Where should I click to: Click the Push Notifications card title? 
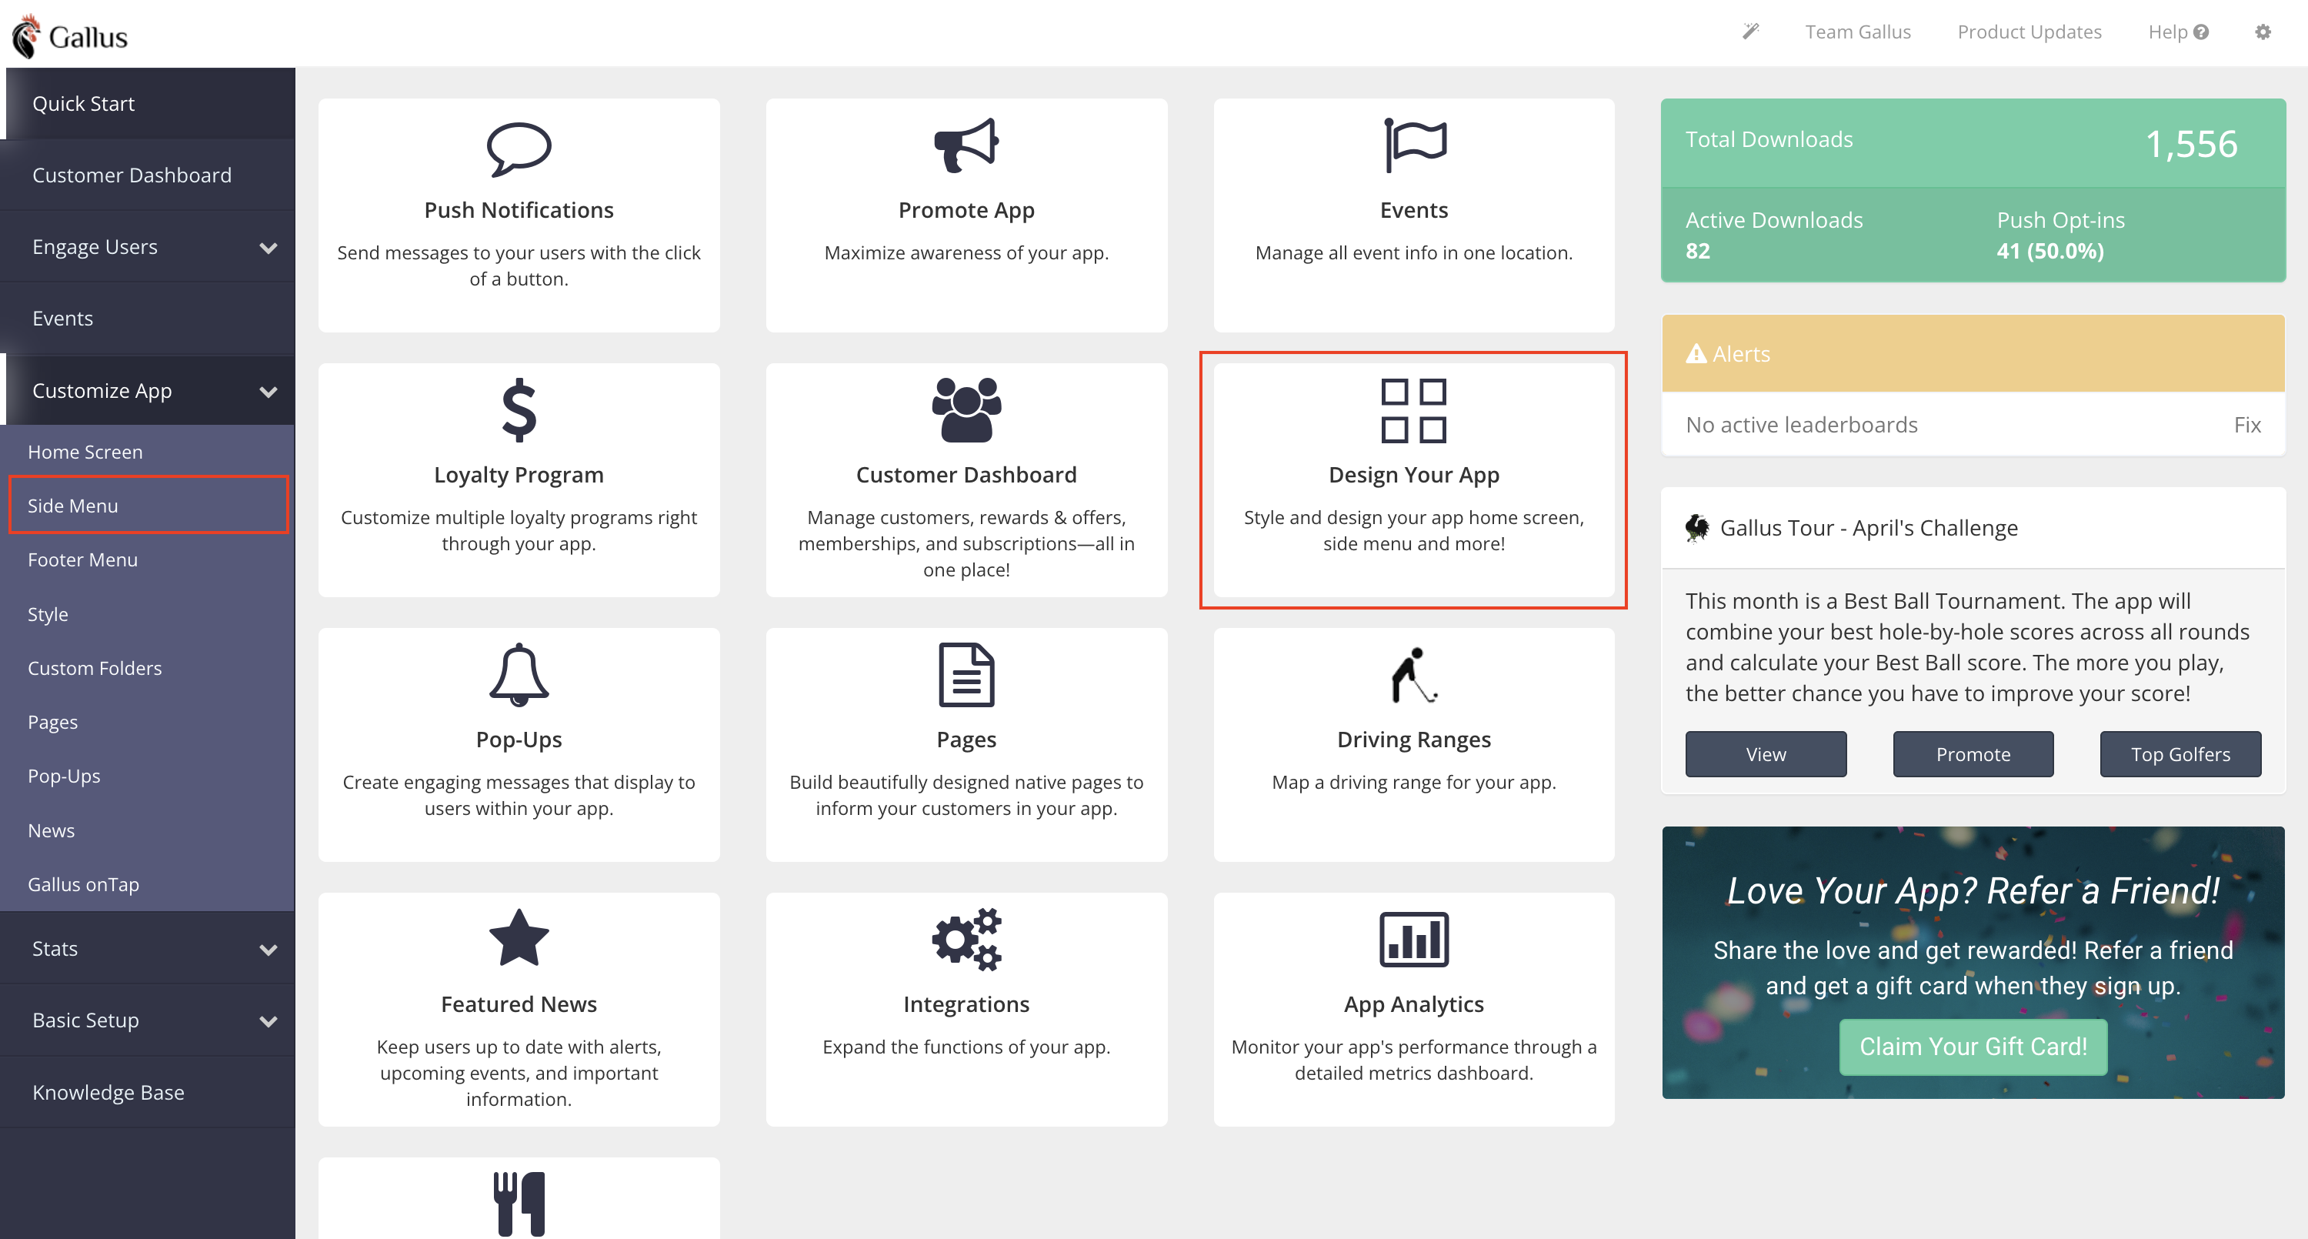519,210
